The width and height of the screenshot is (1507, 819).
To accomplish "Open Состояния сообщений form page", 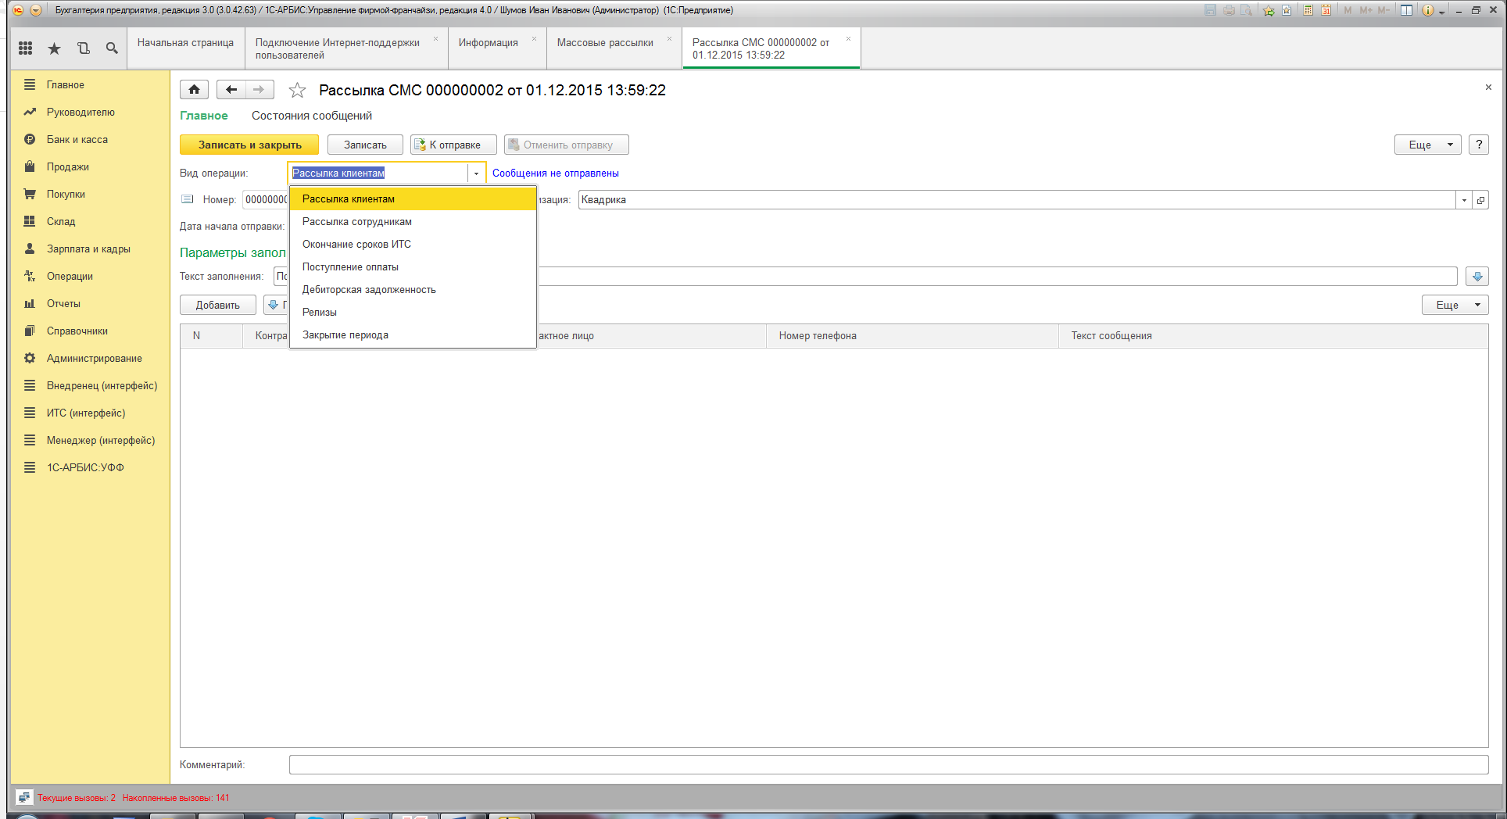I will click(x=312, y=116).
